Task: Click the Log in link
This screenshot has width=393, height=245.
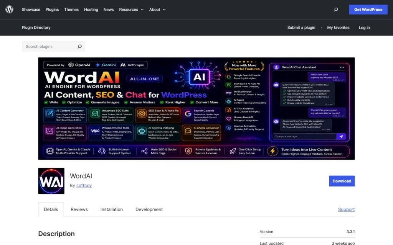Action: [364, 28]
